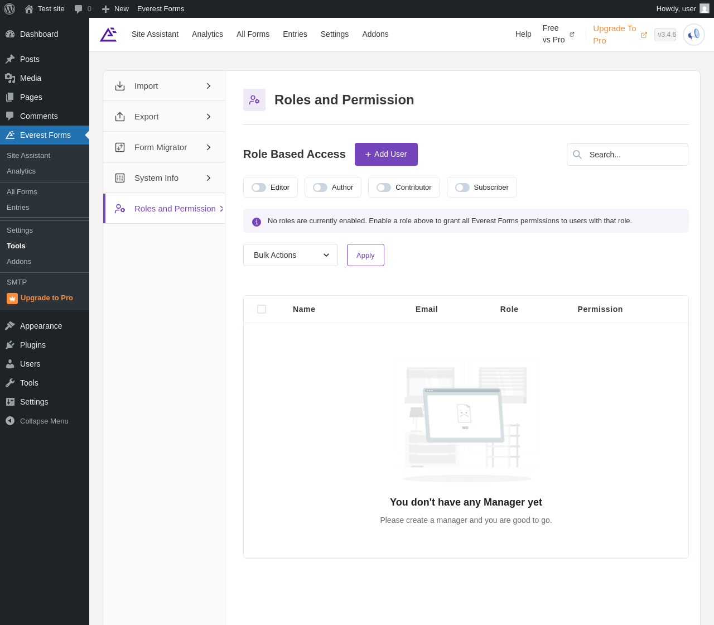Screen dimensions: 714x625
Task: Click the Media library icon
Action: [10, 78]
